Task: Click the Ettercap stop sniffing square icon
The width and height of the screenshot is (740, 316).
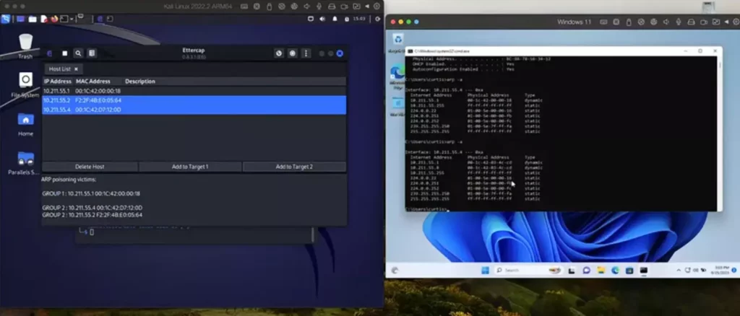Action: pos(64,53)
